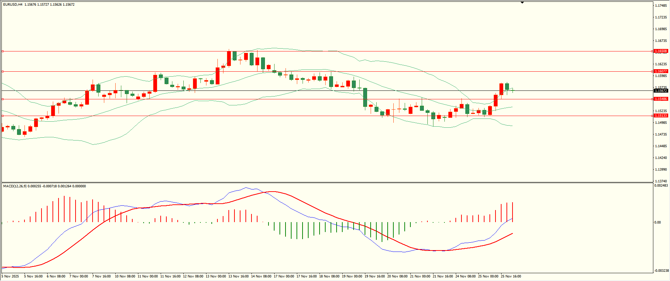
Task: Click the red 1.15486 price label
Action: click(x=661, y=99)
